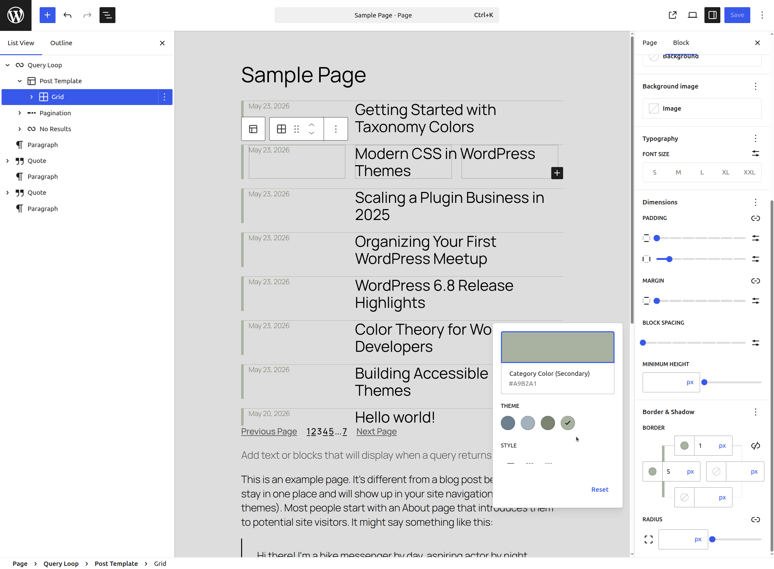Choose the dashed border style
Image resolution: width=774 pixels, height=569 pixels.
[529, 463]
